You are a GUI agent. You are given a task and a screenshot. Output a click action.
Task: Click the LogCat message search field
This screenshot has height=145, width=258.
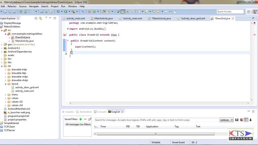click(156, 120)
